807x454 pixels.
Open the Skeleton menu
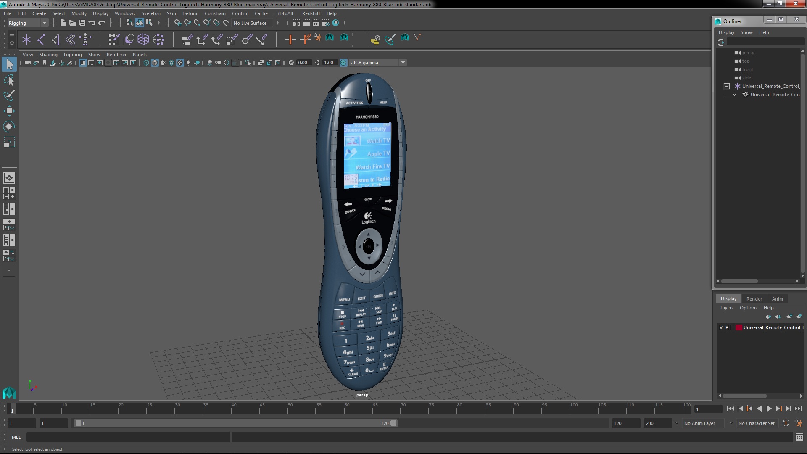coord(150,13)
